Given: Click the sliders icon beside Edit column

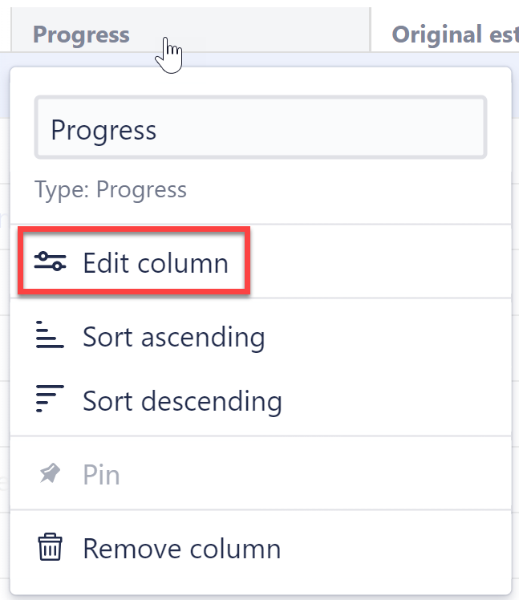Looking at the screenshot, I should point(50,262).
